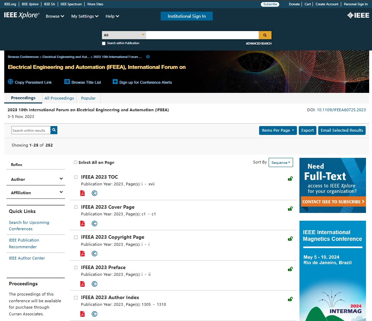Screen dimensions: 372x321
Task: Click the Search within results field
Action: [x=31, y=130]
